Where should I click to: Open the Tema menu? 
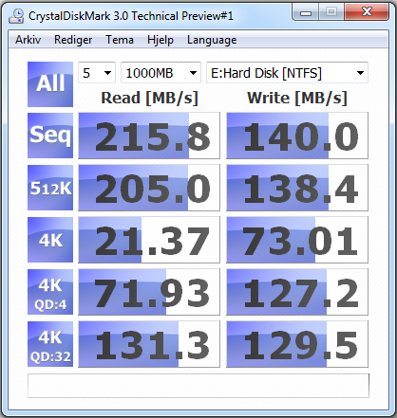(120, 40)
